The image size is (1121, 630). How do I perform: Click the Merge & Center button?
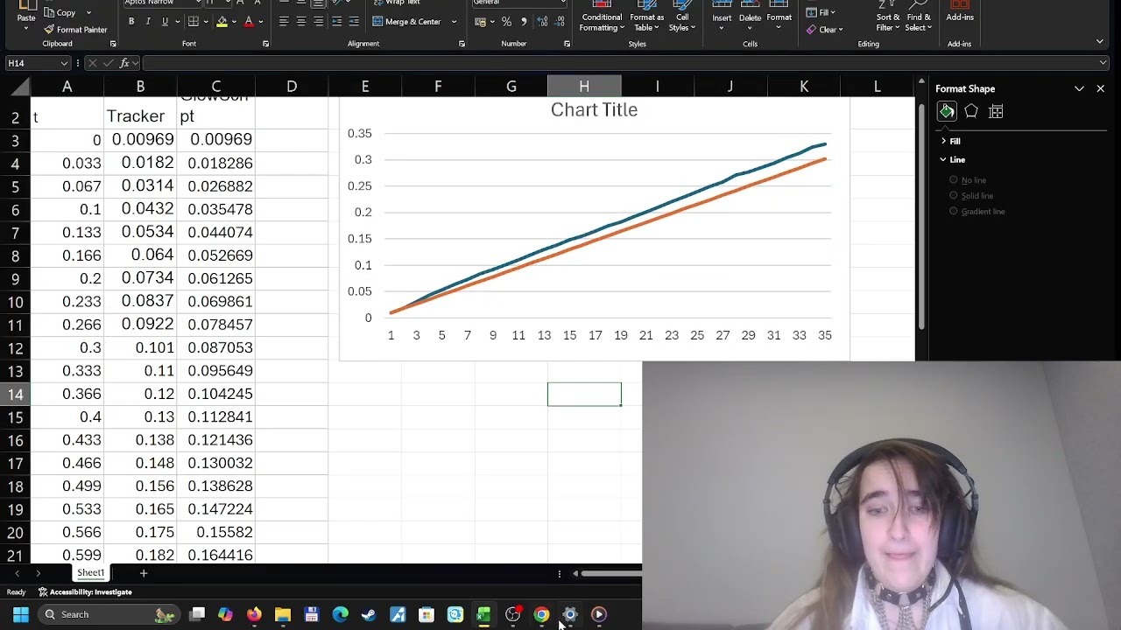406,21
